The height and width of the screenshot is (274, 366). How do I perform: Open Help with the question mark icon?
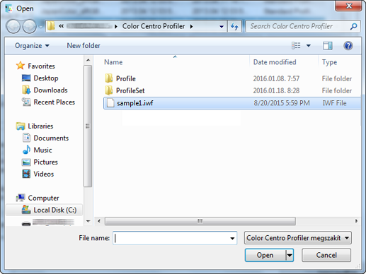(x=348, y=45)
